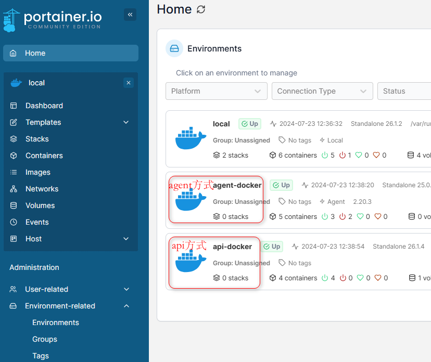Screen dimensions: 431x362
Task: Go to Environments under Environment-related
Action: pos(56,322)
